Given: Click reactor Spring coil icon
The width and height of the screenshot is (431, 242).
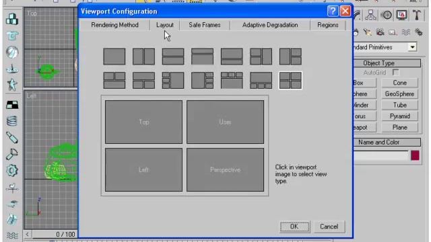Looking at the screenshot, I should click(12, 121).
